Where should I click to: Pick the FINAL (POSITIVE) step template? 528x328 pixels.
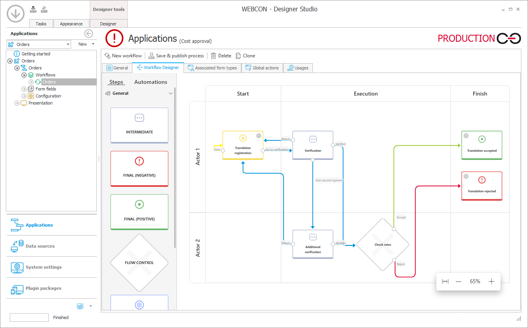click(x=139, y=212)
